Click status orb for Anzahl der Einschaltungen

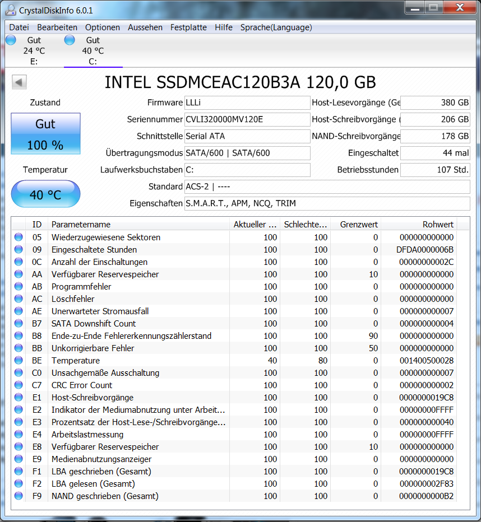click(x=18, y=262)
